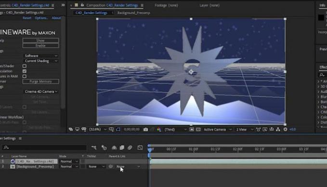The height and width of the screenshot is (187, 327).
Task: Click in the timeline layer search field
Action: tap(44, 147)
